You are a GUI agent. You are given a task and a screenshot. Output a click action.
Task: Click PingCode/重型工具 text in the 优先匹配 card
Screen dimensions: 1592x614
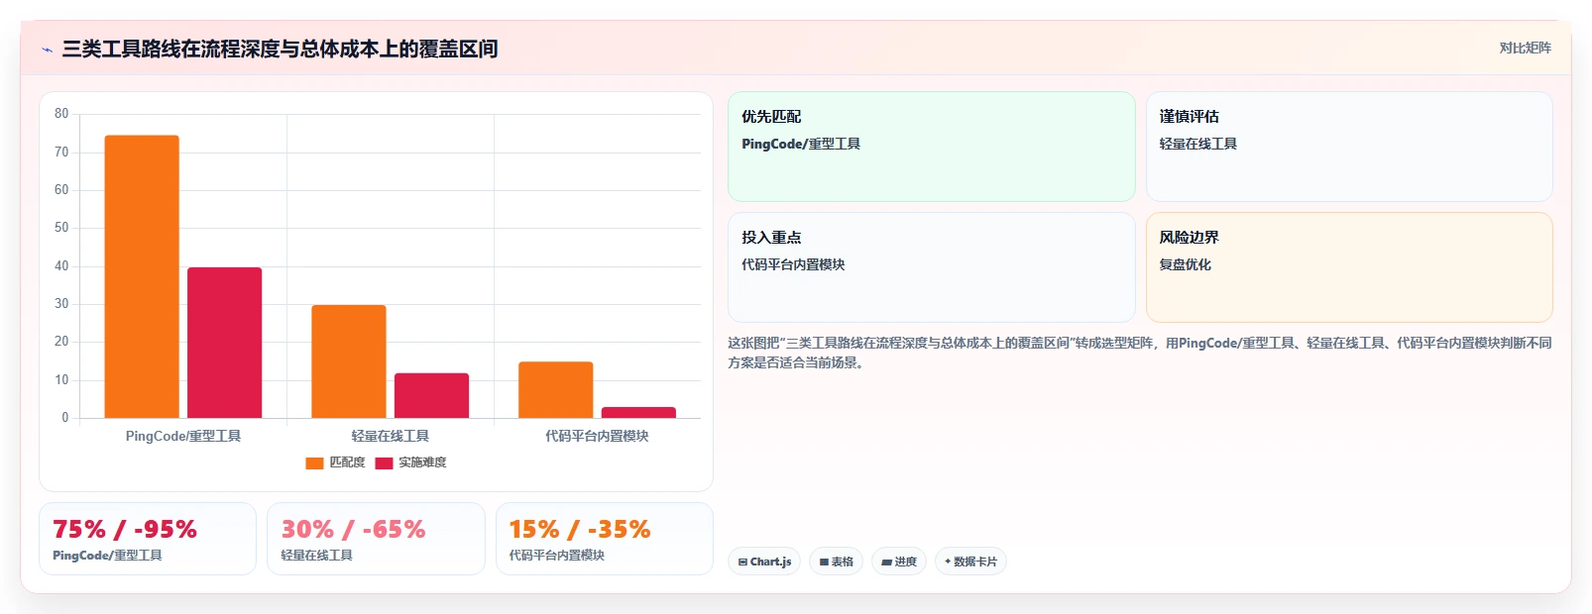[801, 144]
